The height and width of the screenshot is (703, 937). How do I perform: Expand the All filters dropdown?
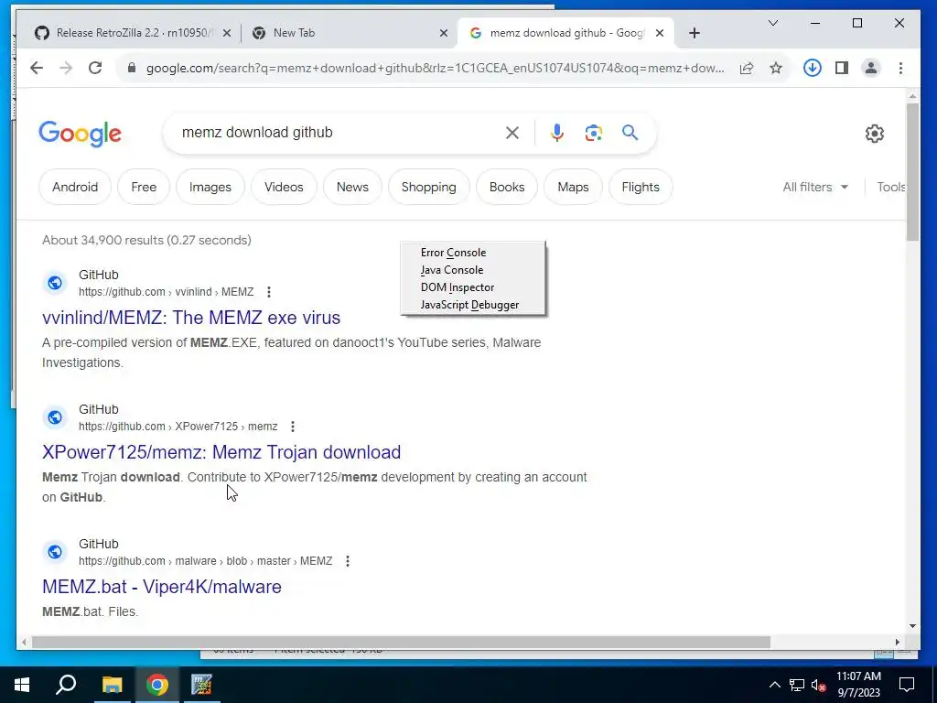click(815, 187)
